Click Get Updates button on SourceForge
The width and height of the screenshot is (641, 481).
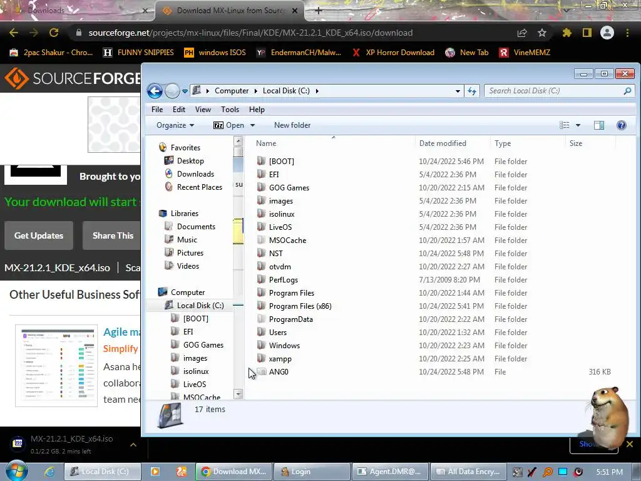coord(39,235)
